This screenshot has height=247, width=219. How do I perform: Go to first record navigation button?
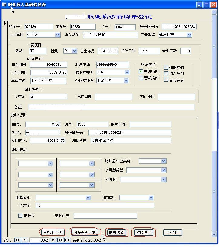click(x=17, y=240)
